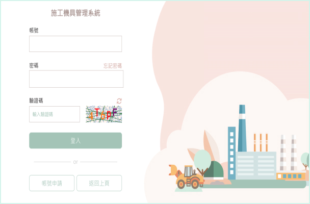
Task: Refresh the captcha verification code
Action: click(119, 101)
